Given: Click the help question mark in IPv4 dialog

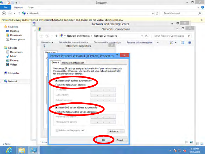Looking at the screenshot, I should coord(117,55).
